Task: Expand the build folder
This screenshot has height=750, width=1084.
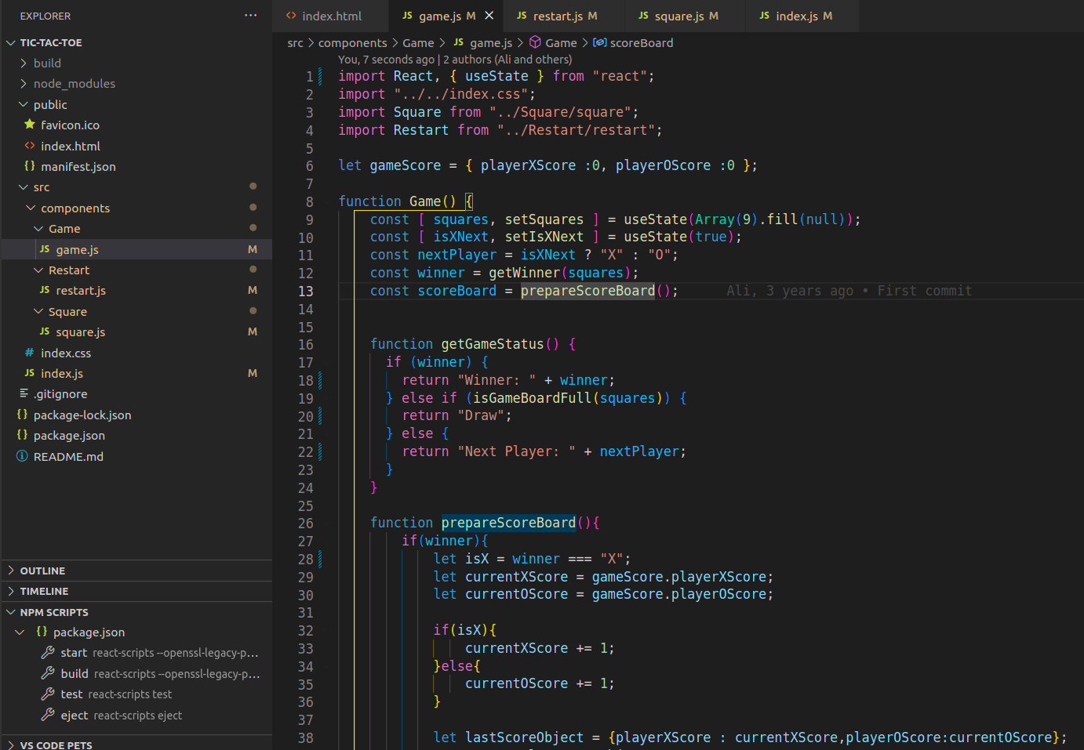Action: pyautogui.click(x=24, y=63)
